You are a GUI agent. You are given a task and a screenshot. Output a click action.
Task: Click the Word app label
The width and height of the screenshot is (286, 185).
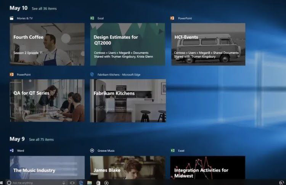point(21,151)
